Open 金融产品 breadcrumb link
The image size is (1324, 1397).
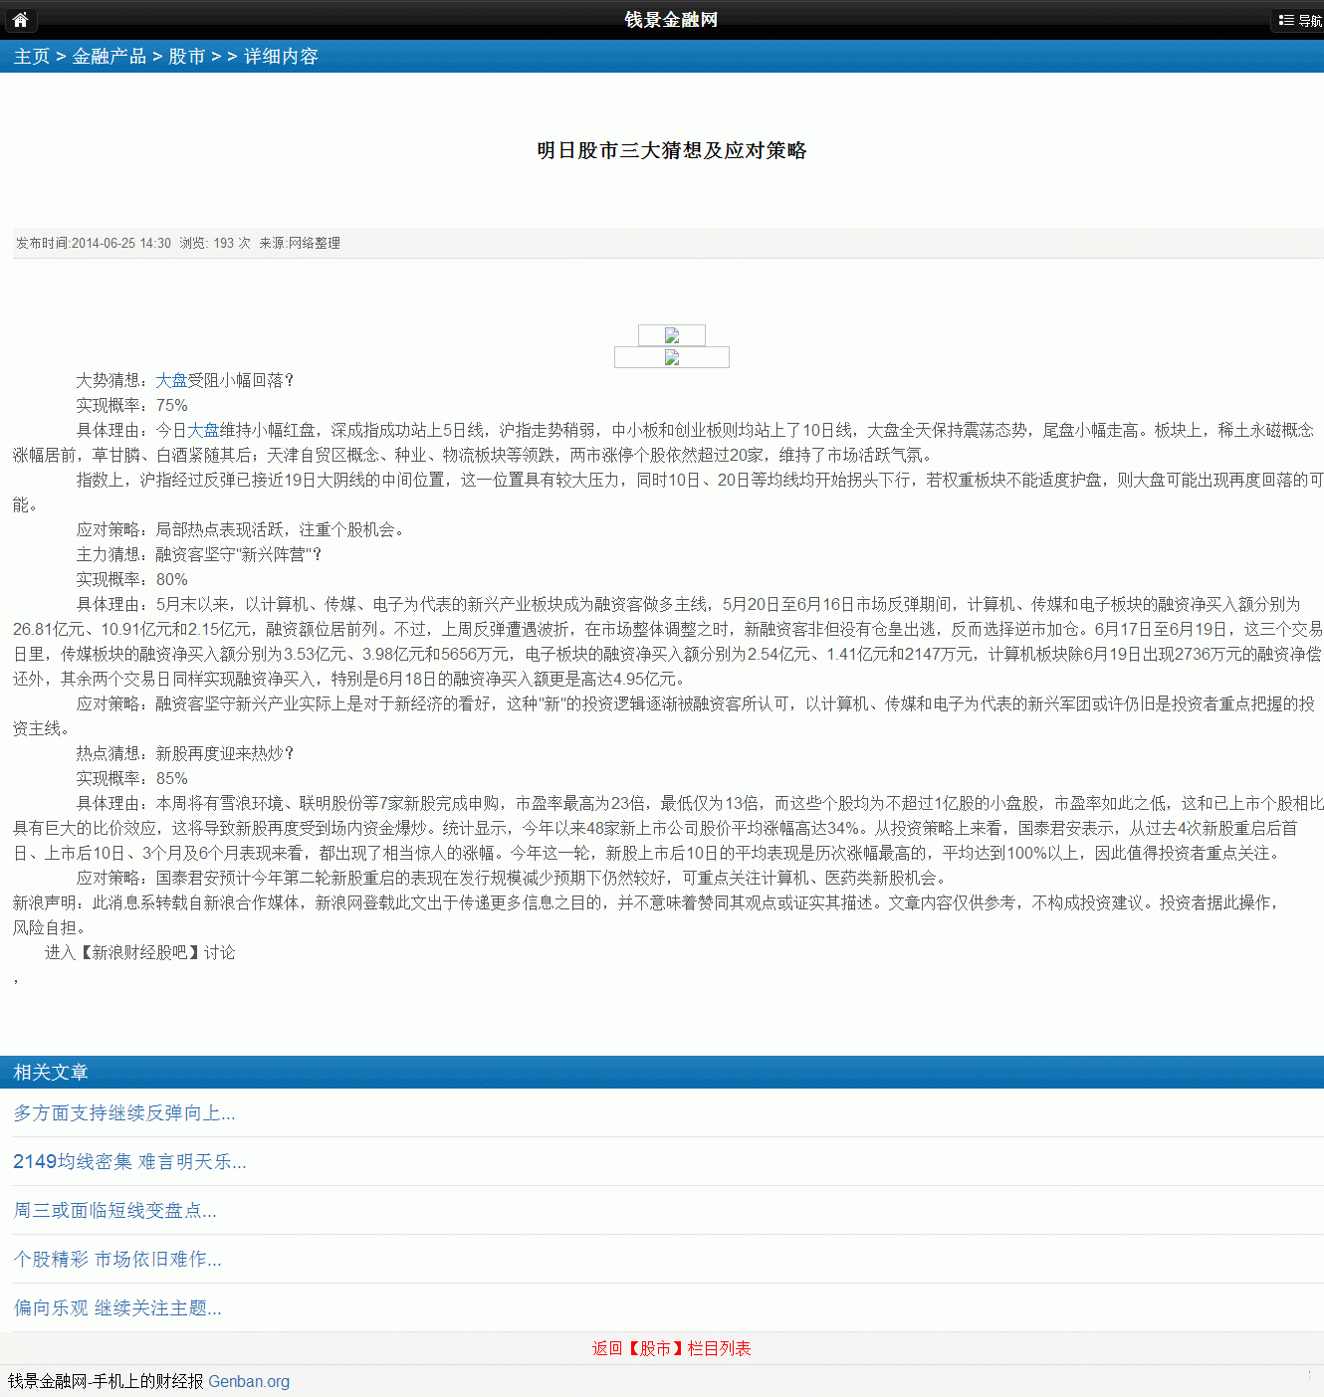point(110,57)
